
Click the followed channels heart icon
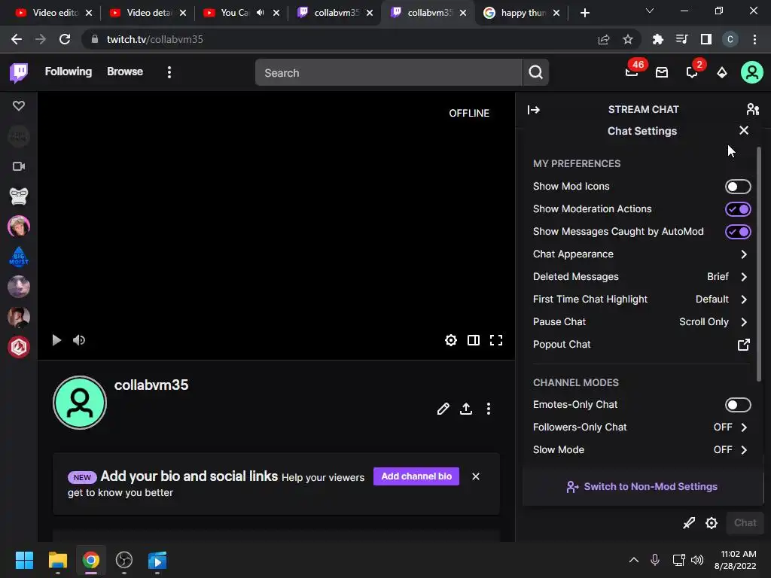(x=19, y=105)
